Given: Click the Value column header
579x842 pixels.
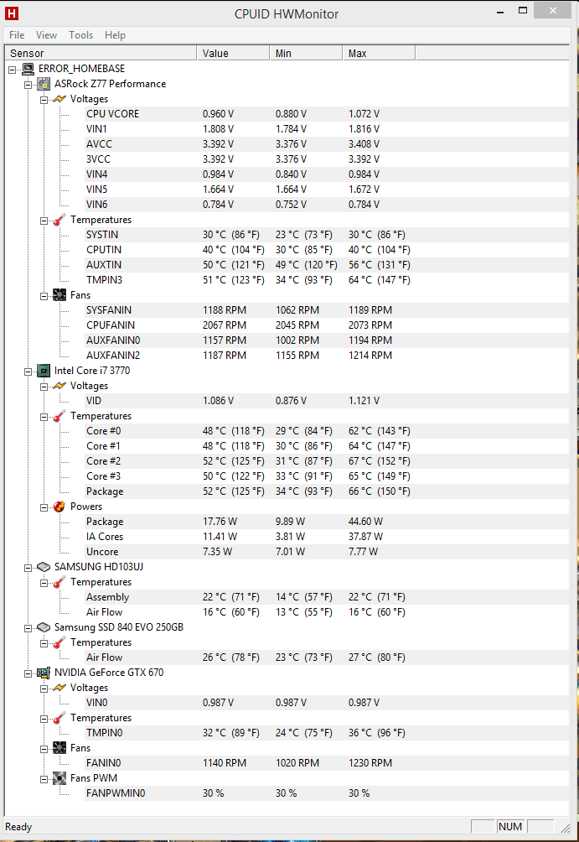Looking at the screenshot, I should (234, 53).
